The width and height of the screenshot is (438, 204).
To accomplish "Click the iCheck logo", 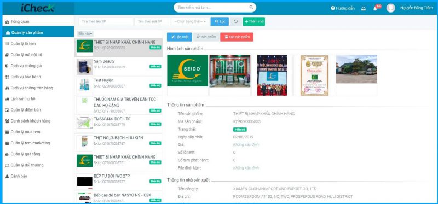I will tap(38, 8).
